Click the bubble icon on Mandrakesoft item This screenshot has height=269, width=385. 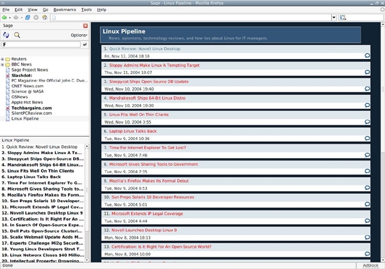[367, 105]
